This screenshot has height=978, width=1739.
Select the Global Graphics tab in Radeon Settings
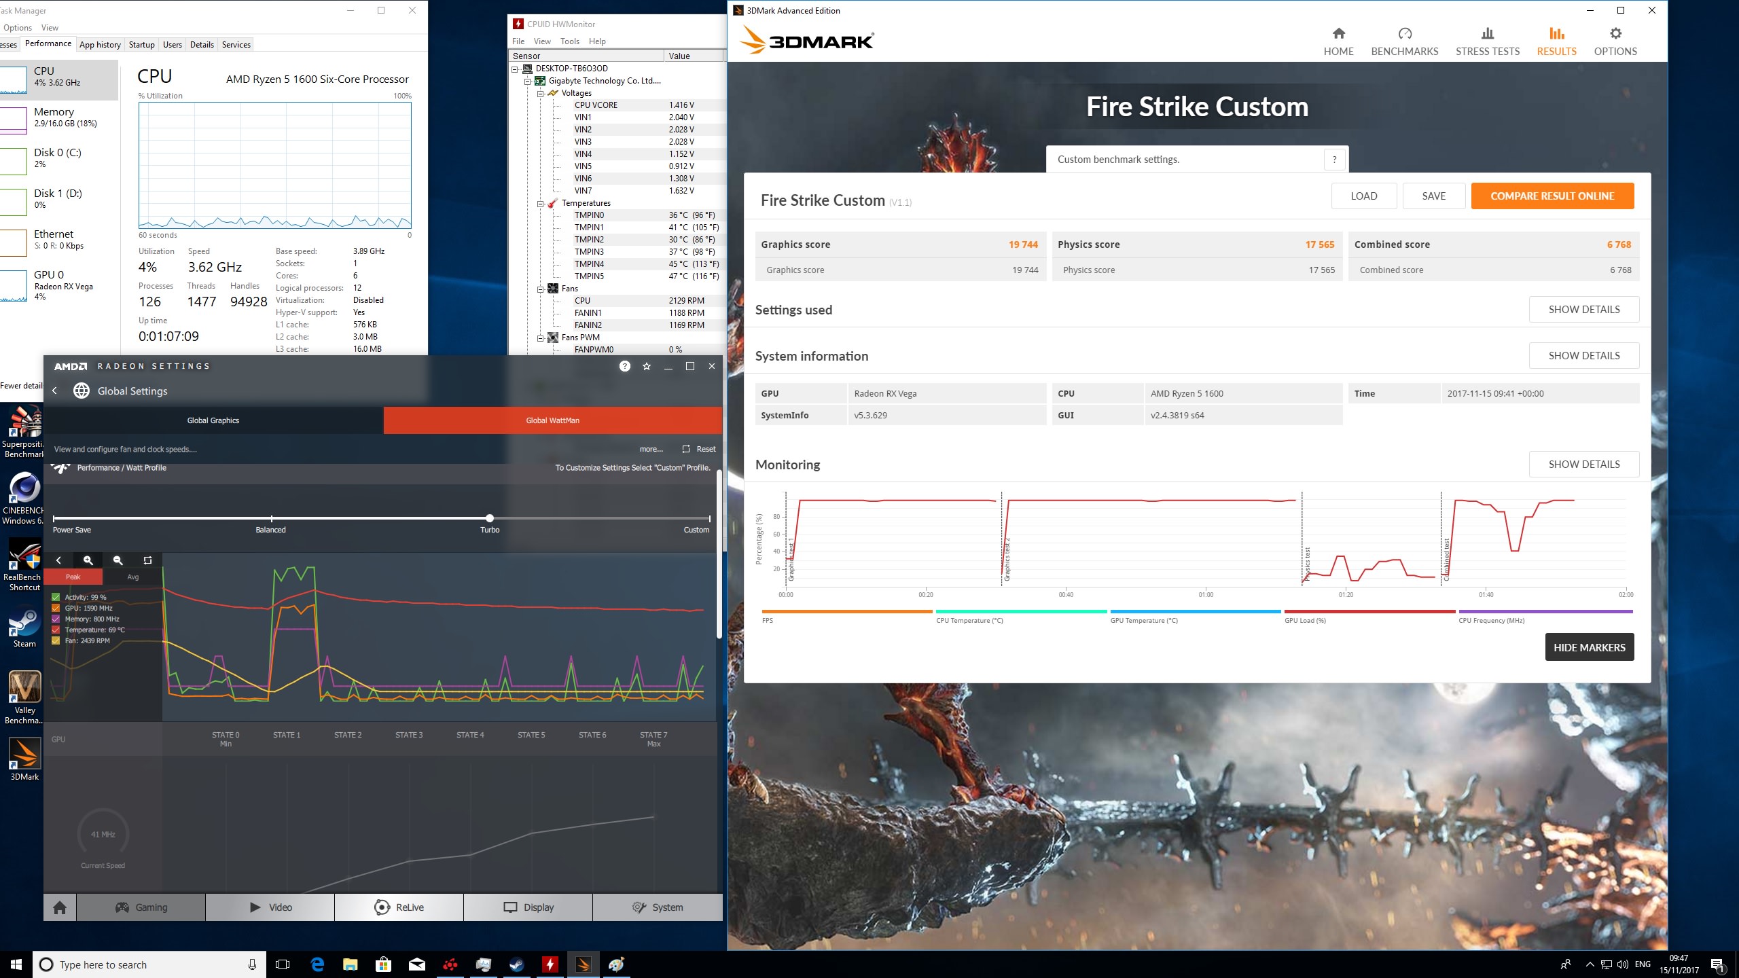tap(213, 420)
